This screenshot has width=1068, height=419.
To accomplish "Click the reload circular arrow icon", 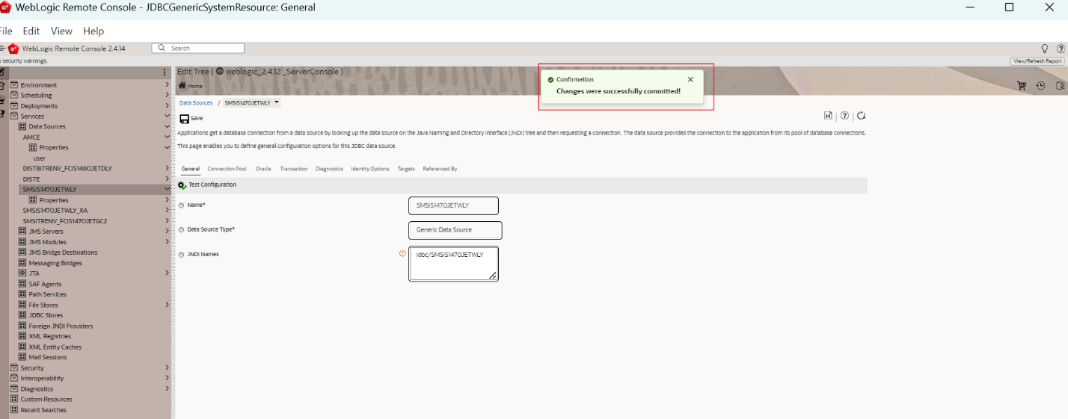I will 862,116.
